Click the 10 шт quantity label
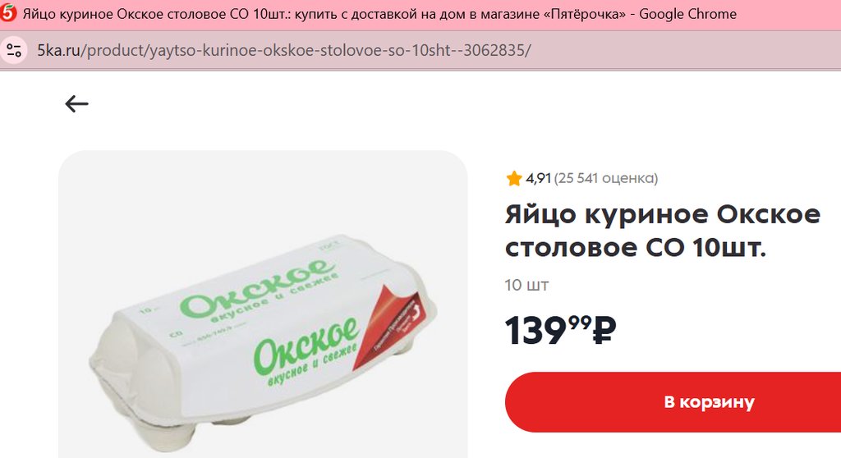 point(526,285)
